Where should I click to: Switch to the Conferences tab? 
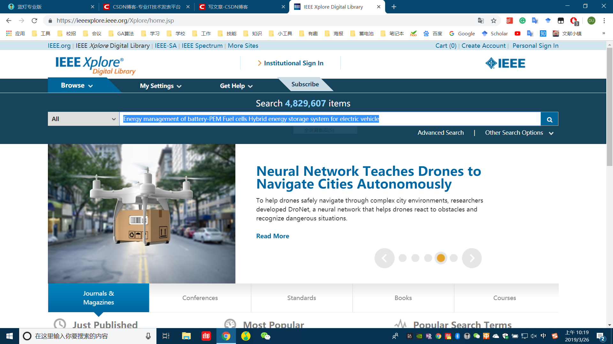pyautogui.click(x=200, y=298)
